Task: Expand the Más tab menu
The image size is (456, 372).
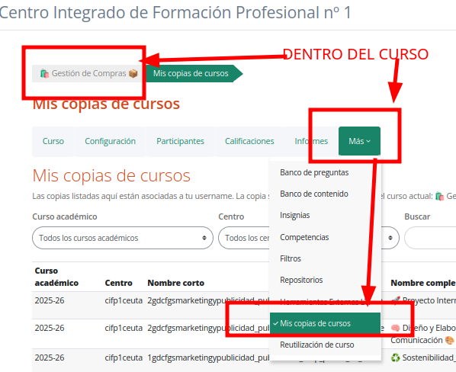Action: click(x=359, y=141)
